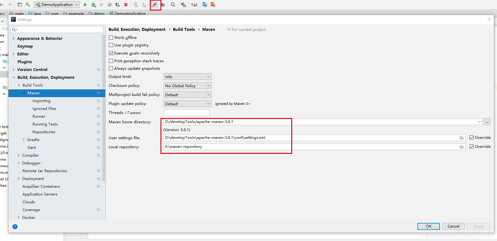Open the DemoApplication run configuration dropdown
Viewport: 497px width, 241px height.
click(57, 5)
